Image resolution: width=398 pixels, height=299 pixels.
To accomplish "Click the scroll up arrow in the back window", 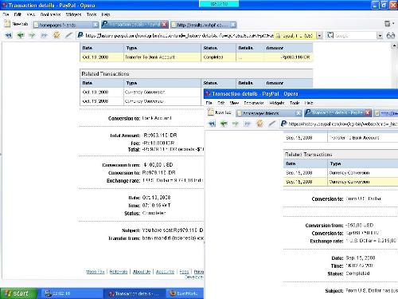I will tap(394, 46).
